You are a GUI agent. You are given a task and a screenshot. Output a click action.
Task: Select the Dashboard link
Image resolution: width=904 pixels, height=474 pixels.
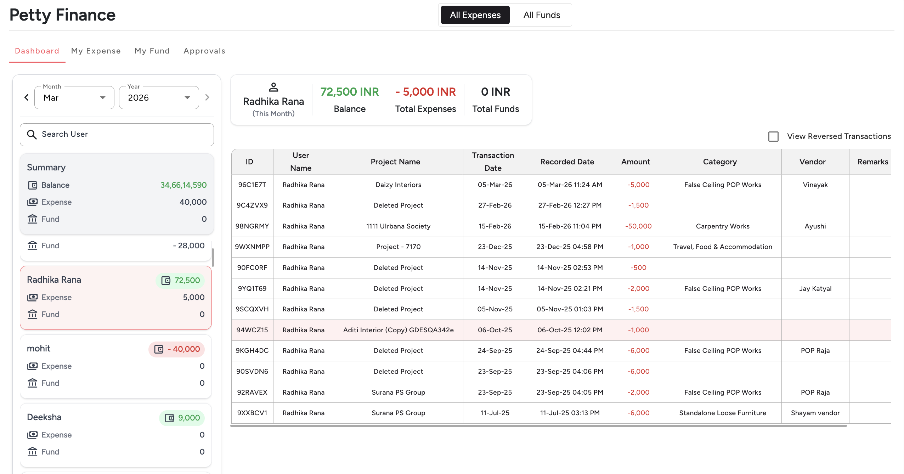coord(37,51)
